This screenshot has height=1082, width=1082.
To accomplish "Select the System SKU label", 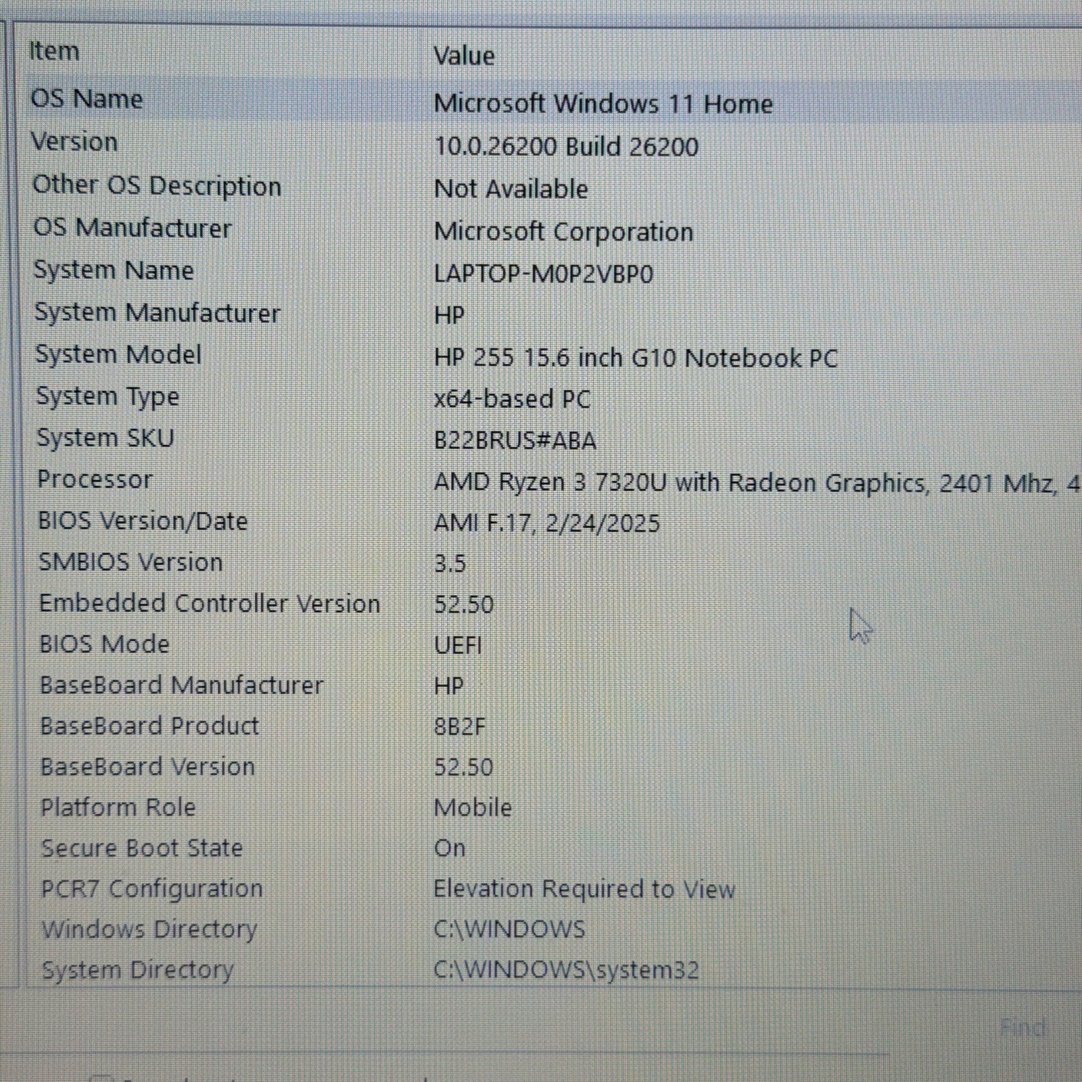I will 105,438.
